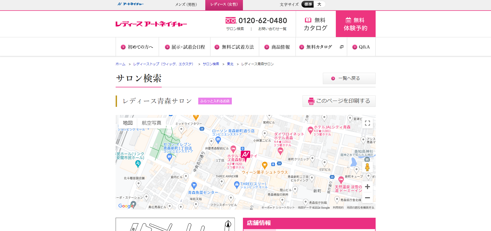Open the map 利用規約 link
The image size is (491, 231).
click(x=338, y=208)
